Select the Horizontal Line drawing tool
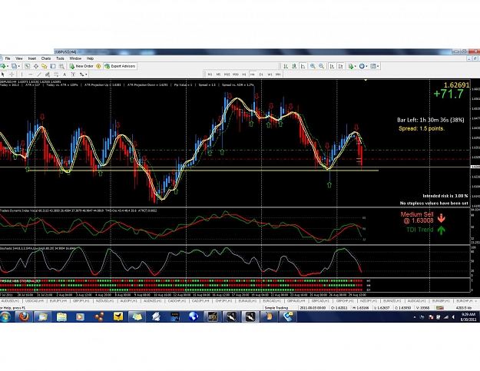Image resolution: width=480 pixels, height=371 pixels. [x=30, y=75]
